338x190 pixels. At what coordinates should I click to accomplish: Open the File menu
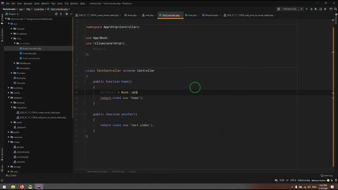(x=8, y=4)
